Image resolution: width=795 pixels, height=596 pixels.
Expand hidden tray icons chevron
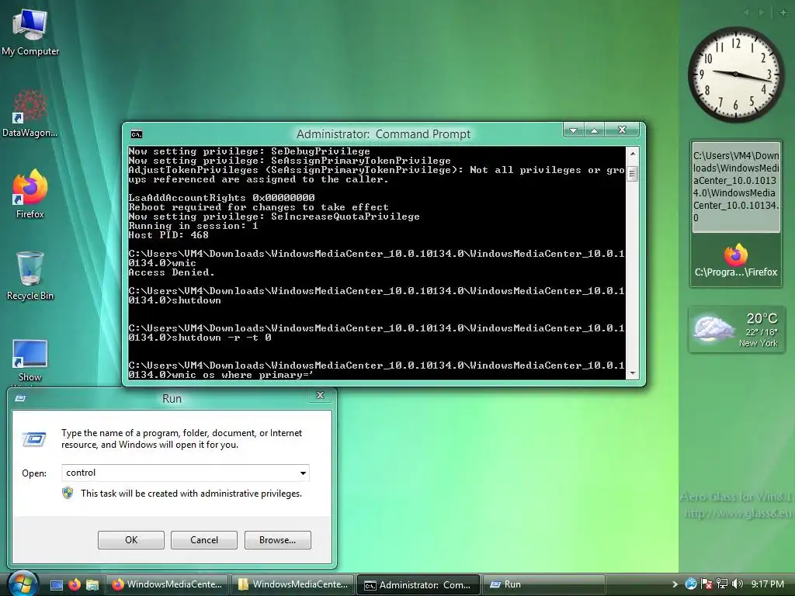[x=675, y=584]
